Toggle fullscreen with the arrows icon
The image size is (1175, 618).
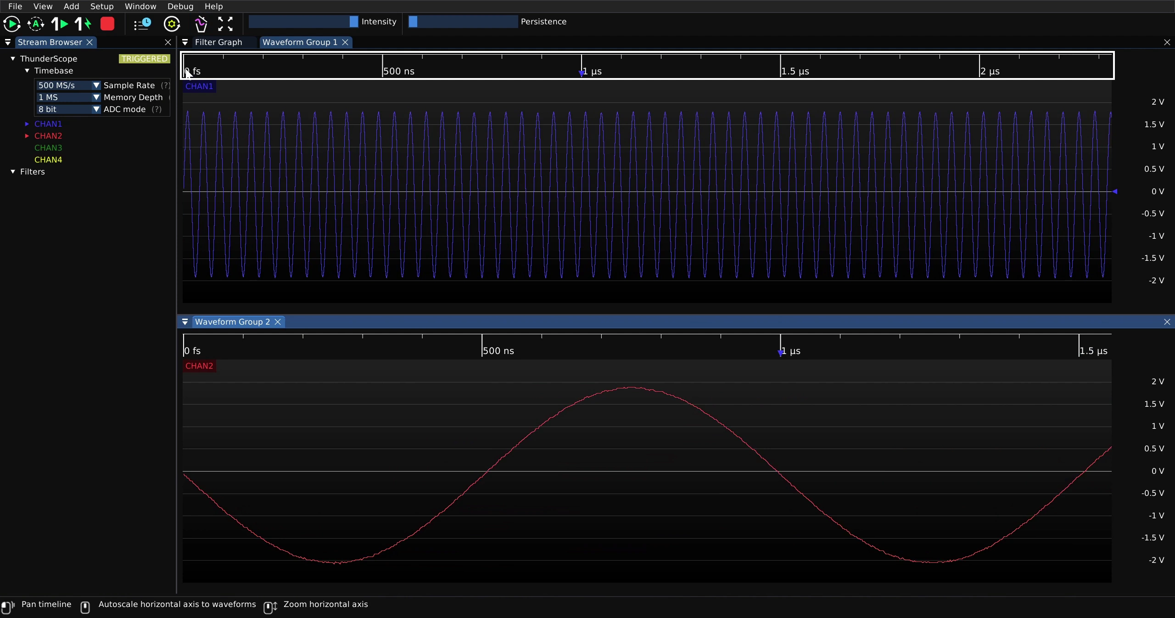pyautogui.click(x=225, y=24)
